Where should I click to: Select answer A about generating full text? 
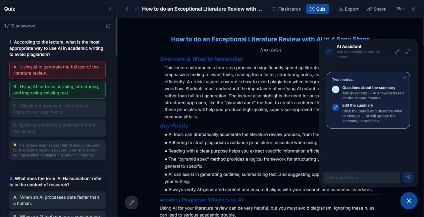coord(57,70)
